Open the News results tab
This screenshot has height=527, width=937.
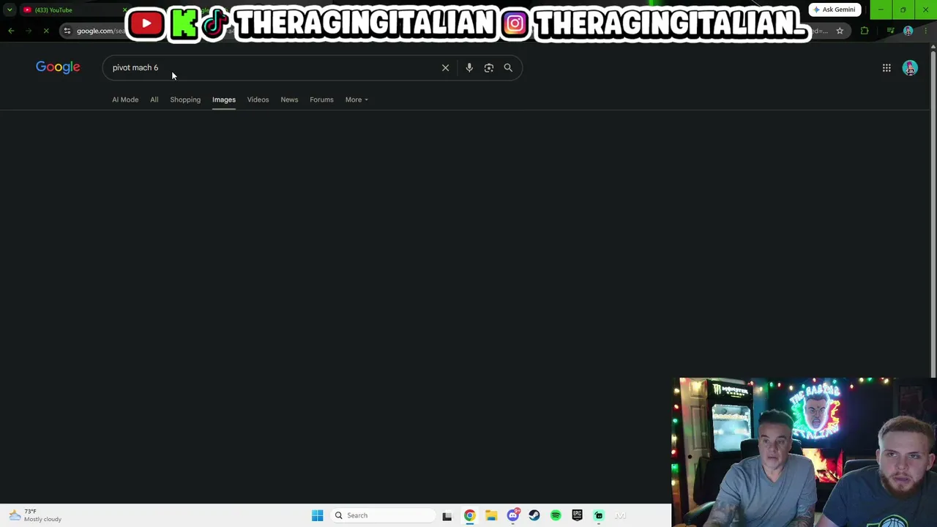click(289, 100)
